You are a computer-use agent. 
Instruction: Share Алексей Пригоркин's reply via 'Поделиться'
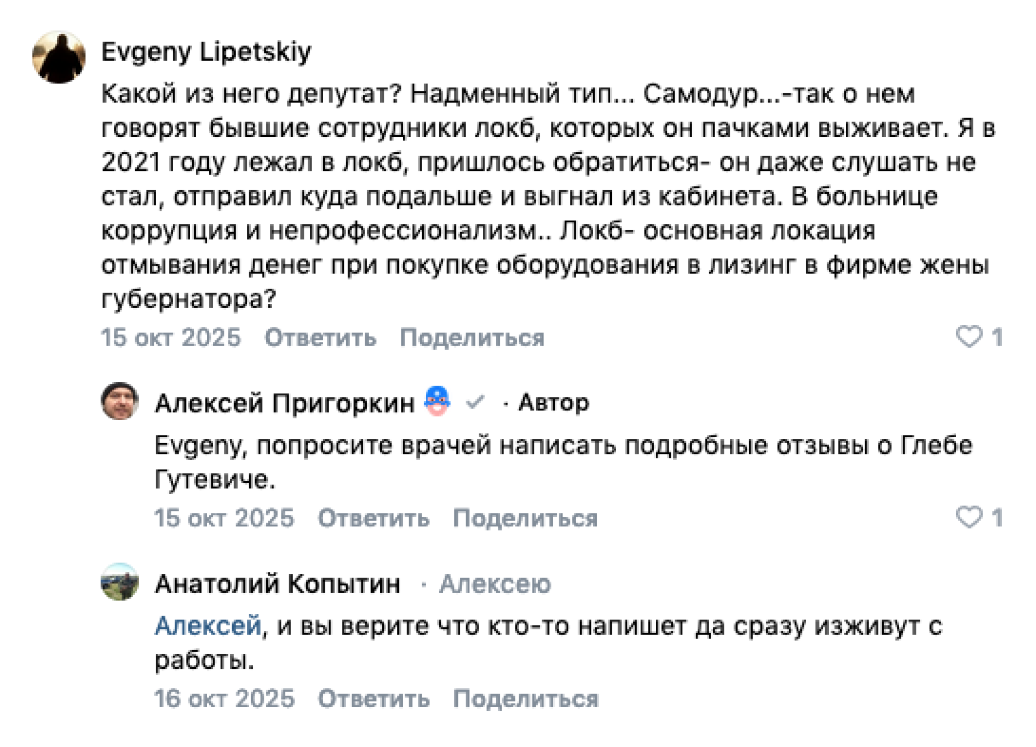coord(525,518)
